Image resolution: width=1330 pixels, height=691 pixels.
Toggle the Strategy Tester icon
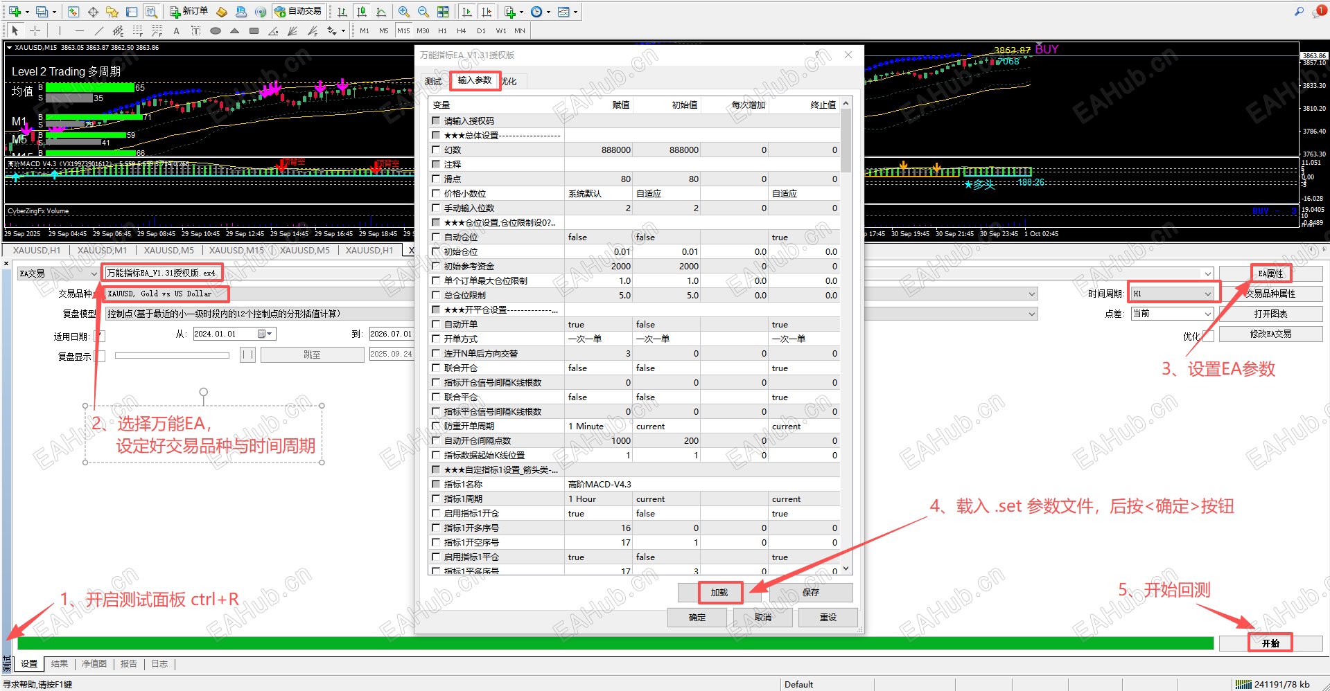pos(151,12)
